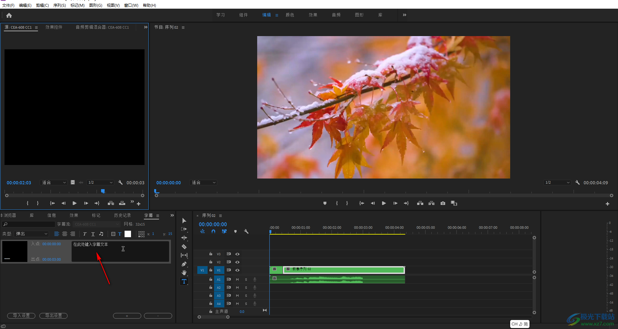Click white caption color swatch
This screenshot has height=329, width=618.
click(128, 234)
